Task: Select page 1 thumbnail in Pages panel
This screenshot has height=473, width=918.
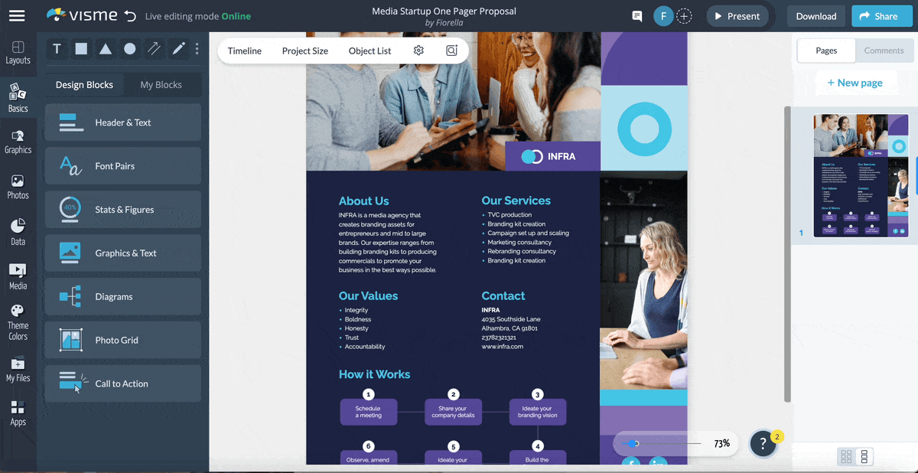Action: 861,176
